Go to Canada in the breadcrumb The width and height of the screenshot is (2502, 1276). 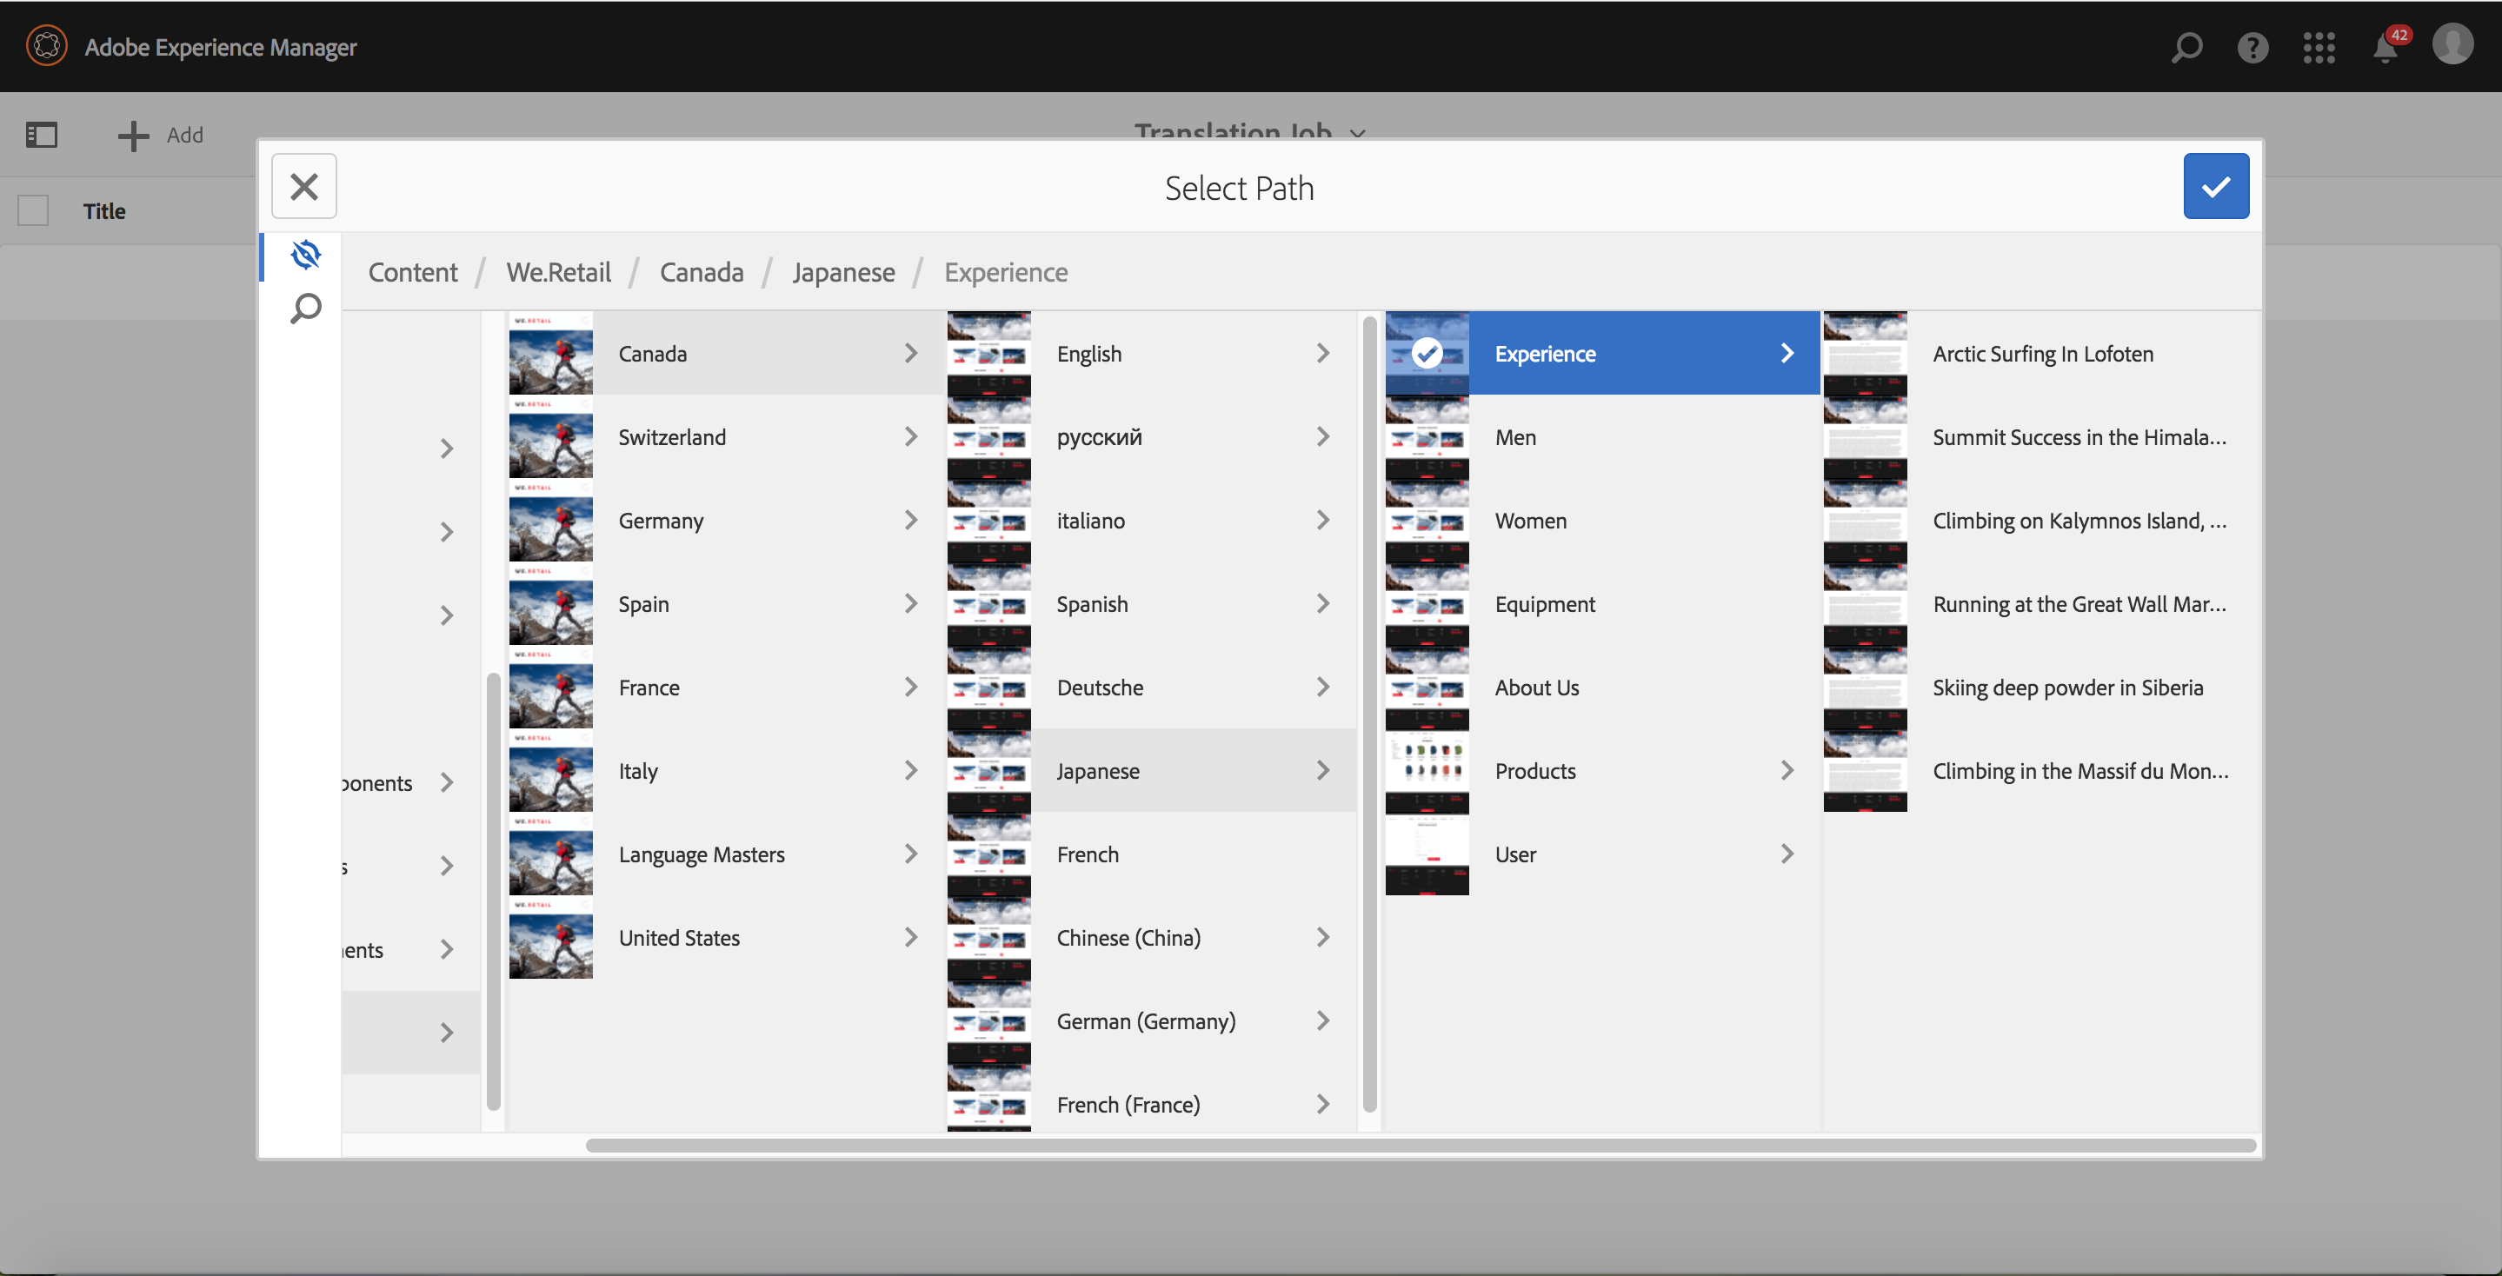702,272
